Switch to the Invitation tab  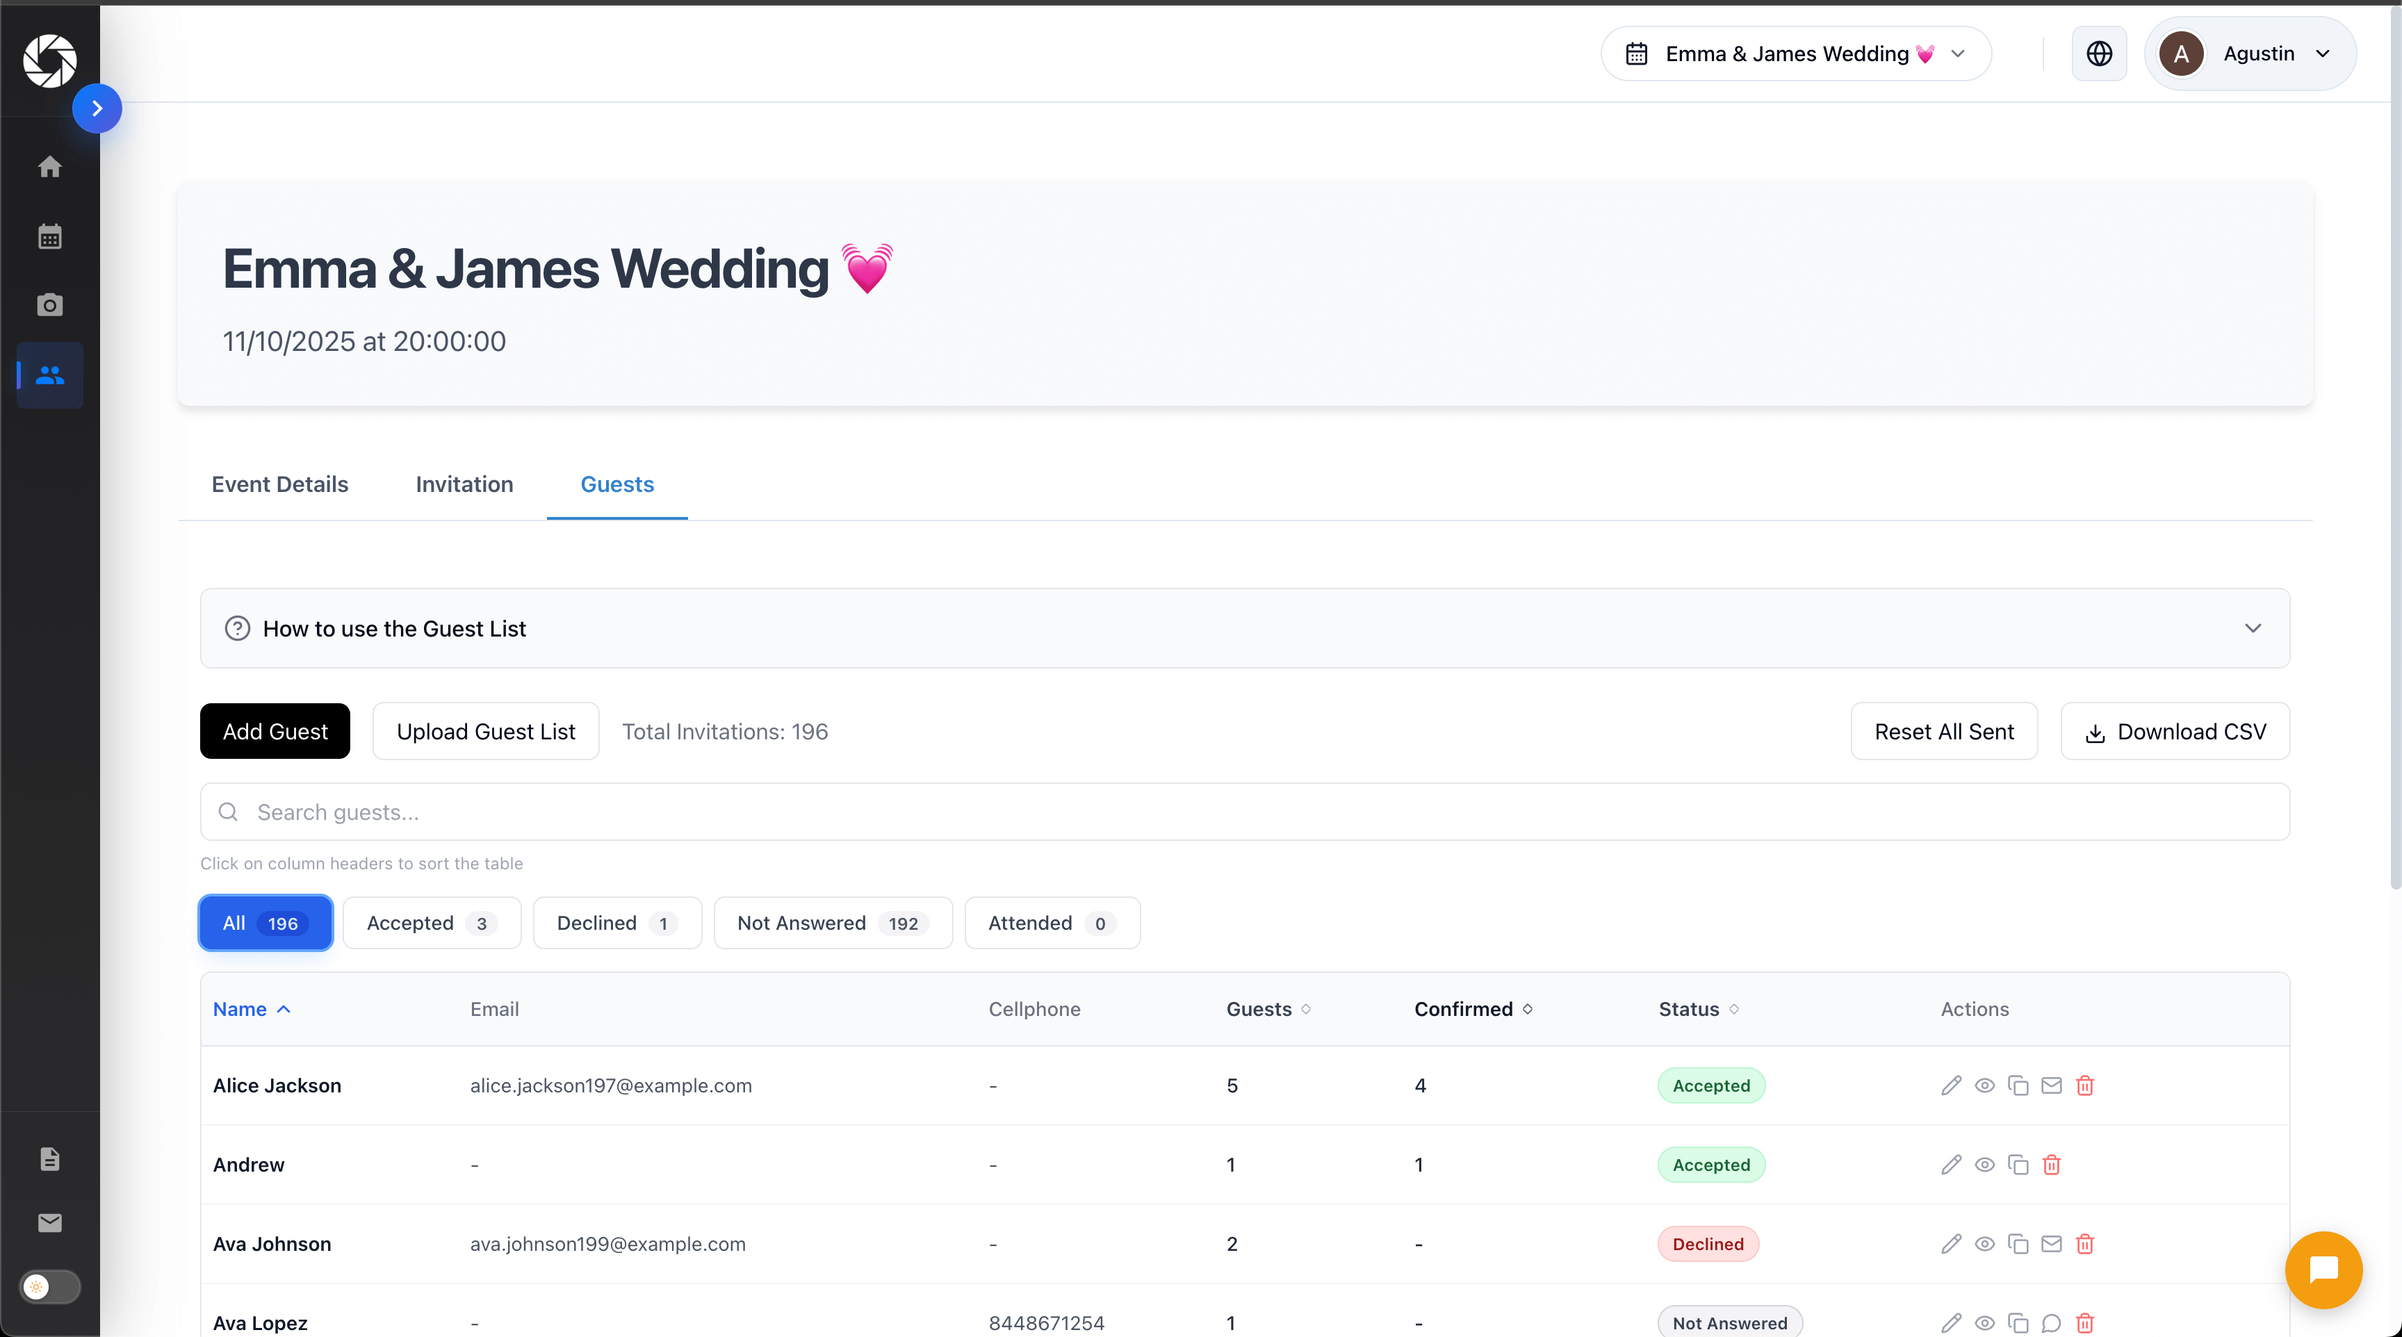click(464, 484)
